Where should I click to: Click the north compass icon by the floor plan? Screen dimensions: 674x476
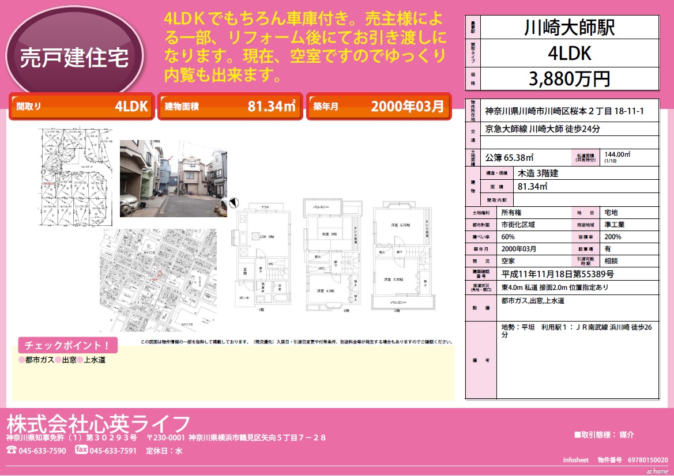click(x=234, y=202)
